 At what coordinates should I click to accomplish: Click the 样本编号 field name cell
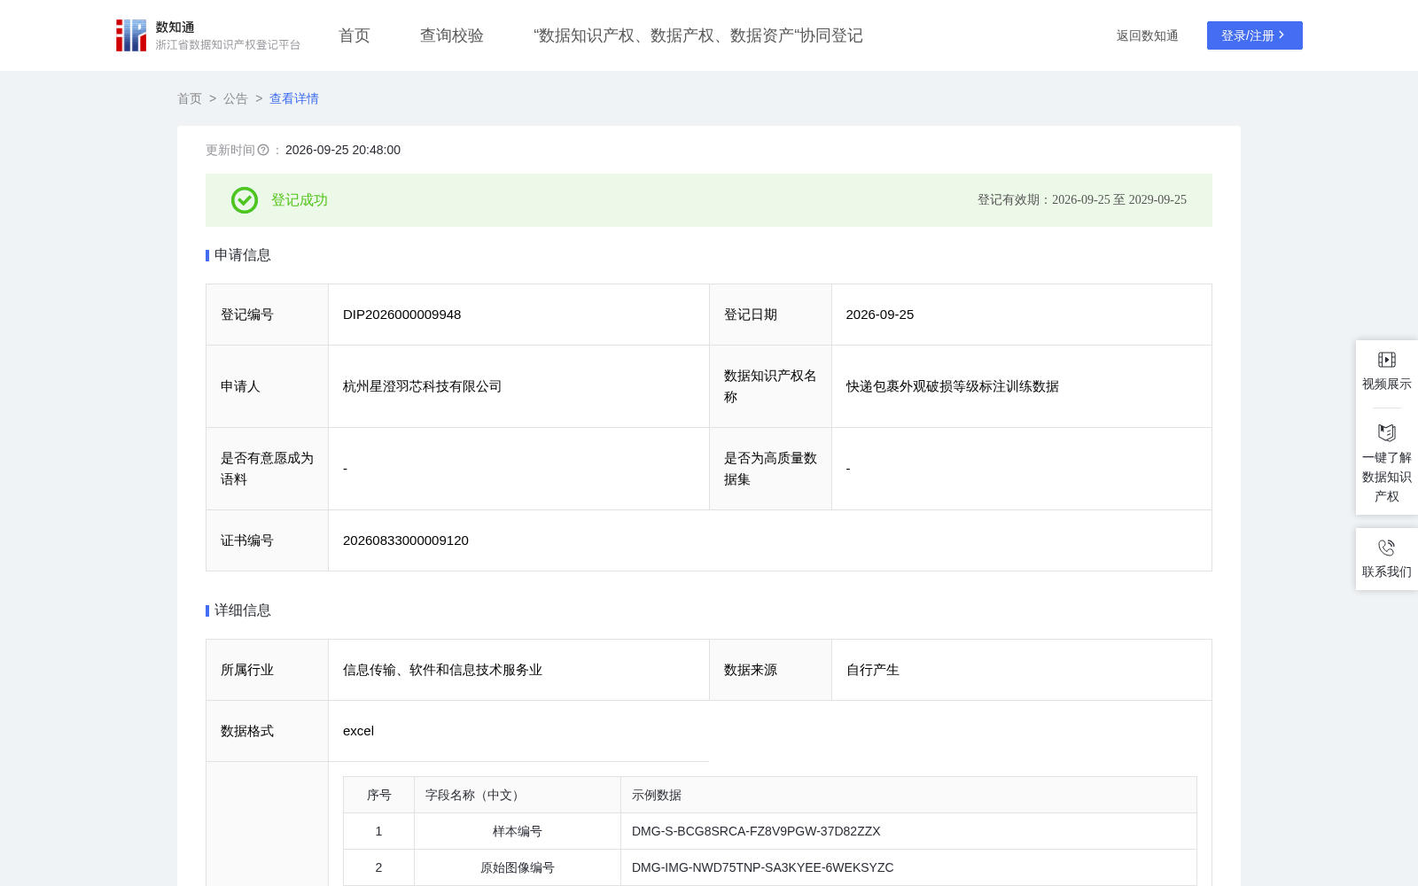[x=518, y=831]
